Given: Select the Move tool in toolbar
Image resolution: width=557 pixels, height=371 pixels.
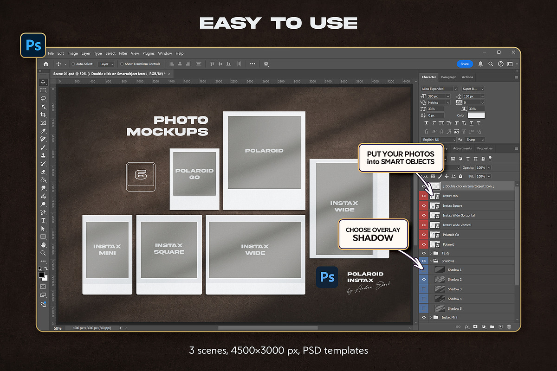Looking at the screenshot, I should (43, 82).
